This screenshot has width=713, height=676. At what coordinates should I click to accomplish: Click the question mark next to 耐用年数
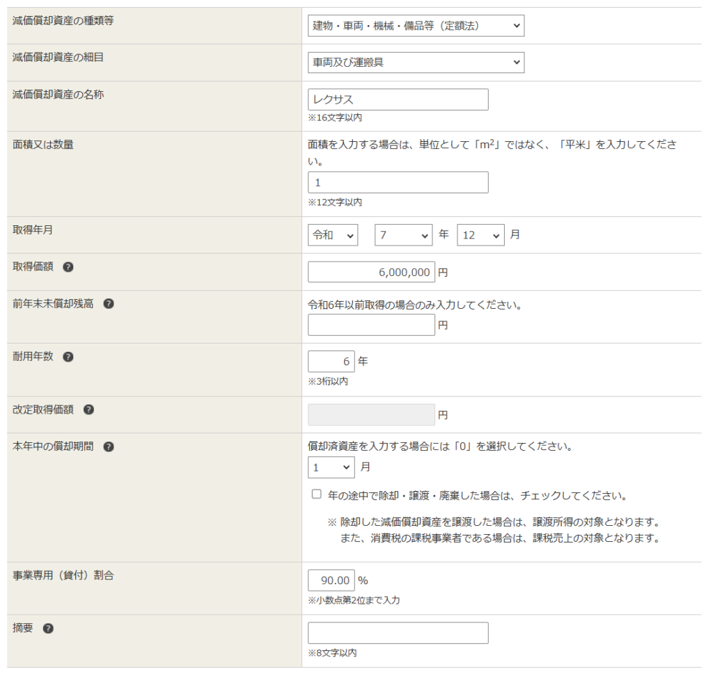coord(68,357)
